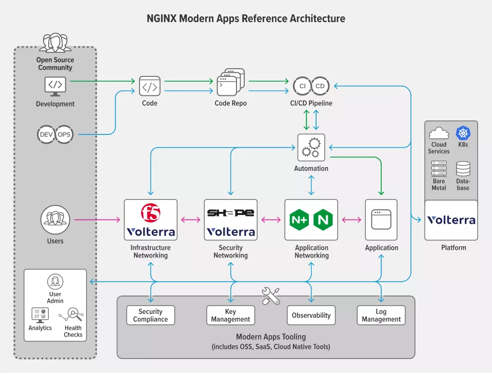The height and width of the screenshot is (374, 492).
Task: Click the Modern Apps Tooling heading
Action: (x=271, y=337)
